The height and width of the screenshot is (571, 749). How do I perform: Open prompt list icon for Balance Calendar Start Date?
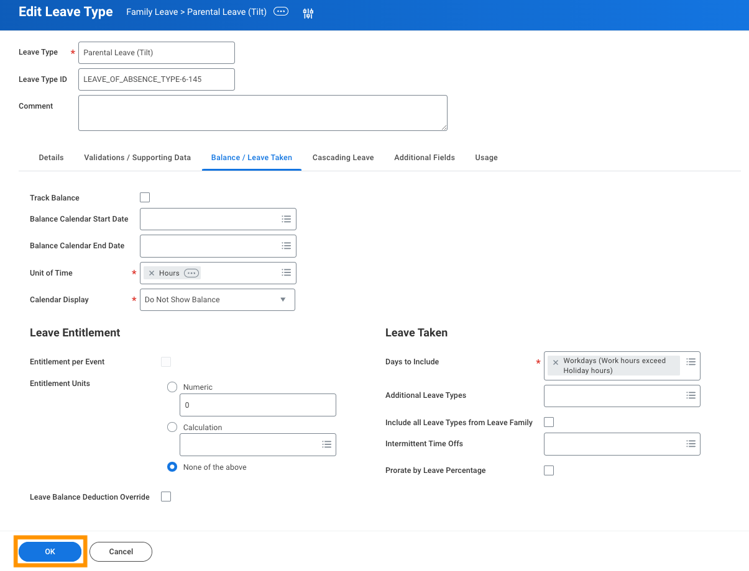coord(287,219)
